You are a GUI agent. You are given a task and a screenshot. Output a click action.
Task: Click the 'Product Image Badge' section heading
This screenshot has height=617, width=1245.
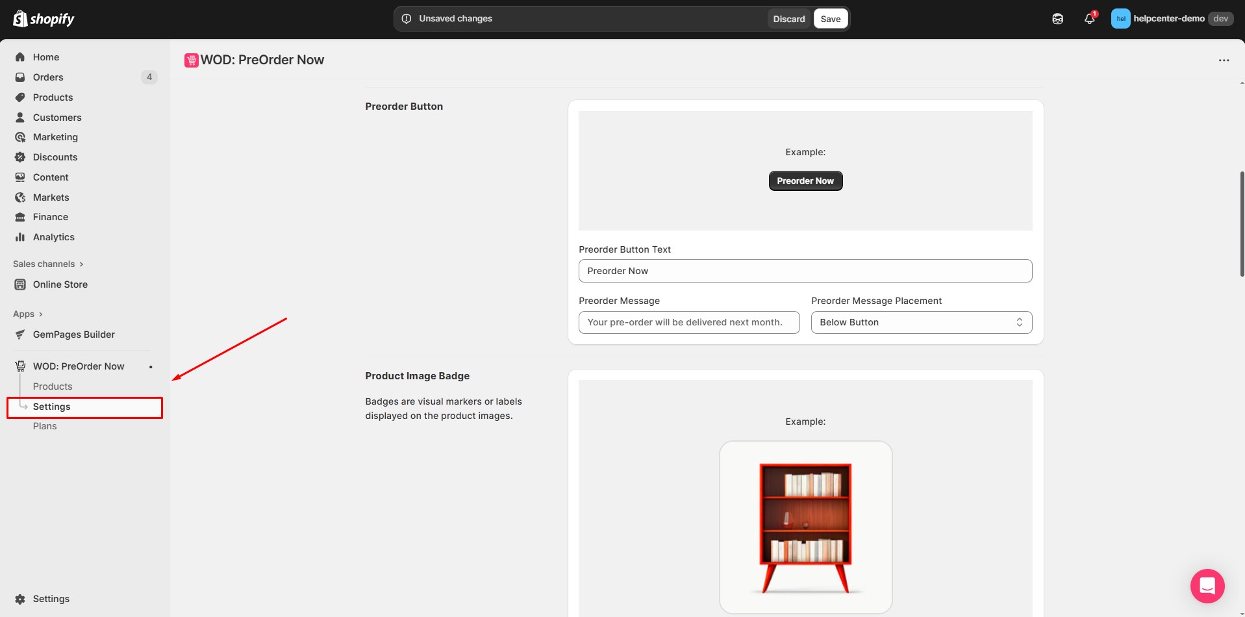(417, 376)
